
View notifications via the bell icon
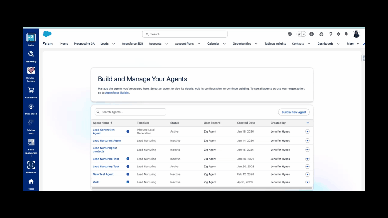pyautogui.click(x=346, y=34)
